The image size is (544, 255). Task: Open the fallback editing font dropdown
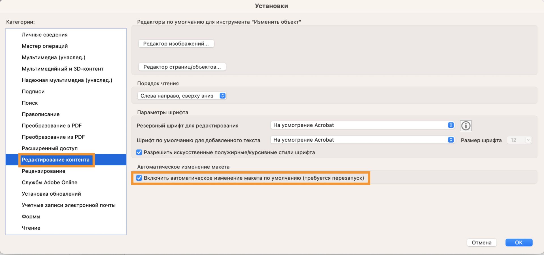tap(362, 125)
